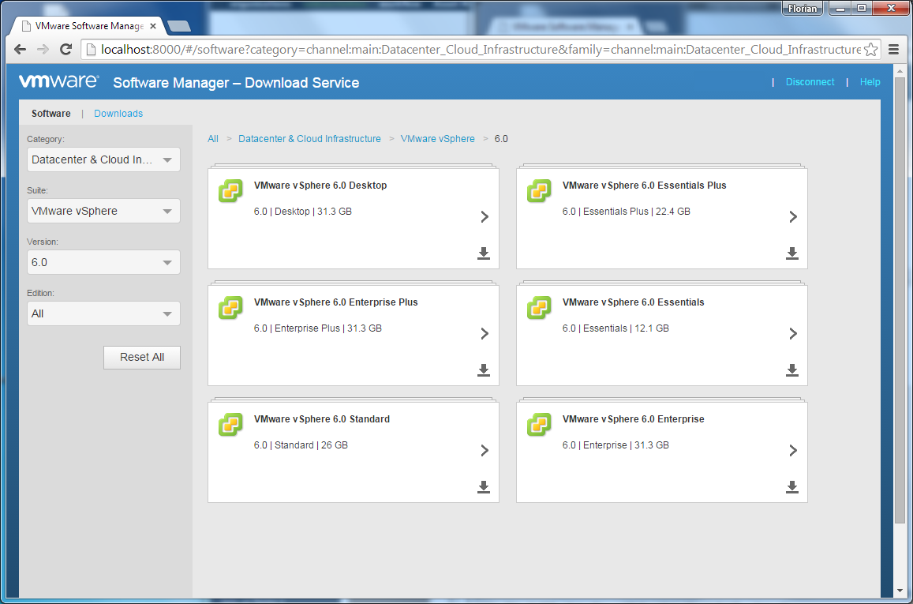Click '6.0 | Essentials Plus | 22.4 GB' text
The image size is (913, 604).
click(x=626, y=212)
